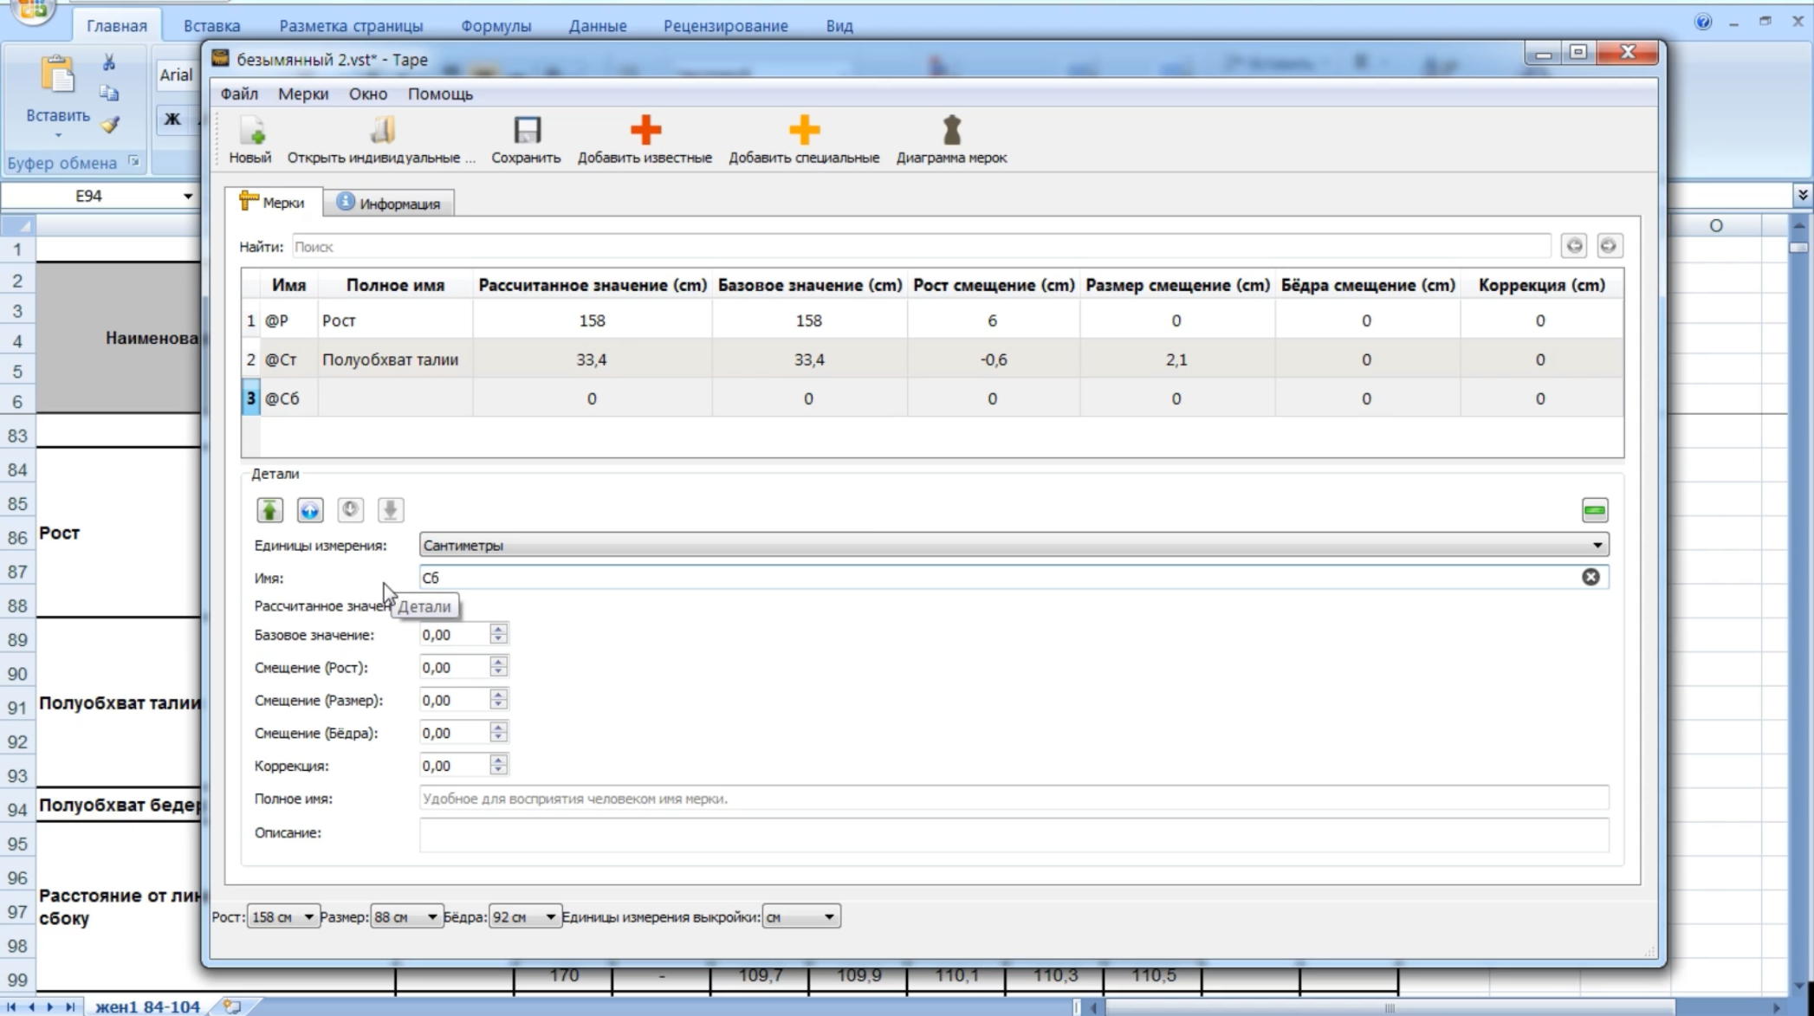
Task: Open the Диаграмма мерок mannequin icon
Action: (951, 131)
